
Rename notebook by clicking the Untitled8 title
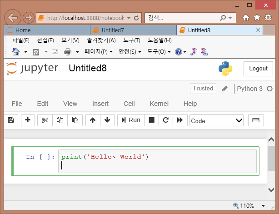(88, 68)
